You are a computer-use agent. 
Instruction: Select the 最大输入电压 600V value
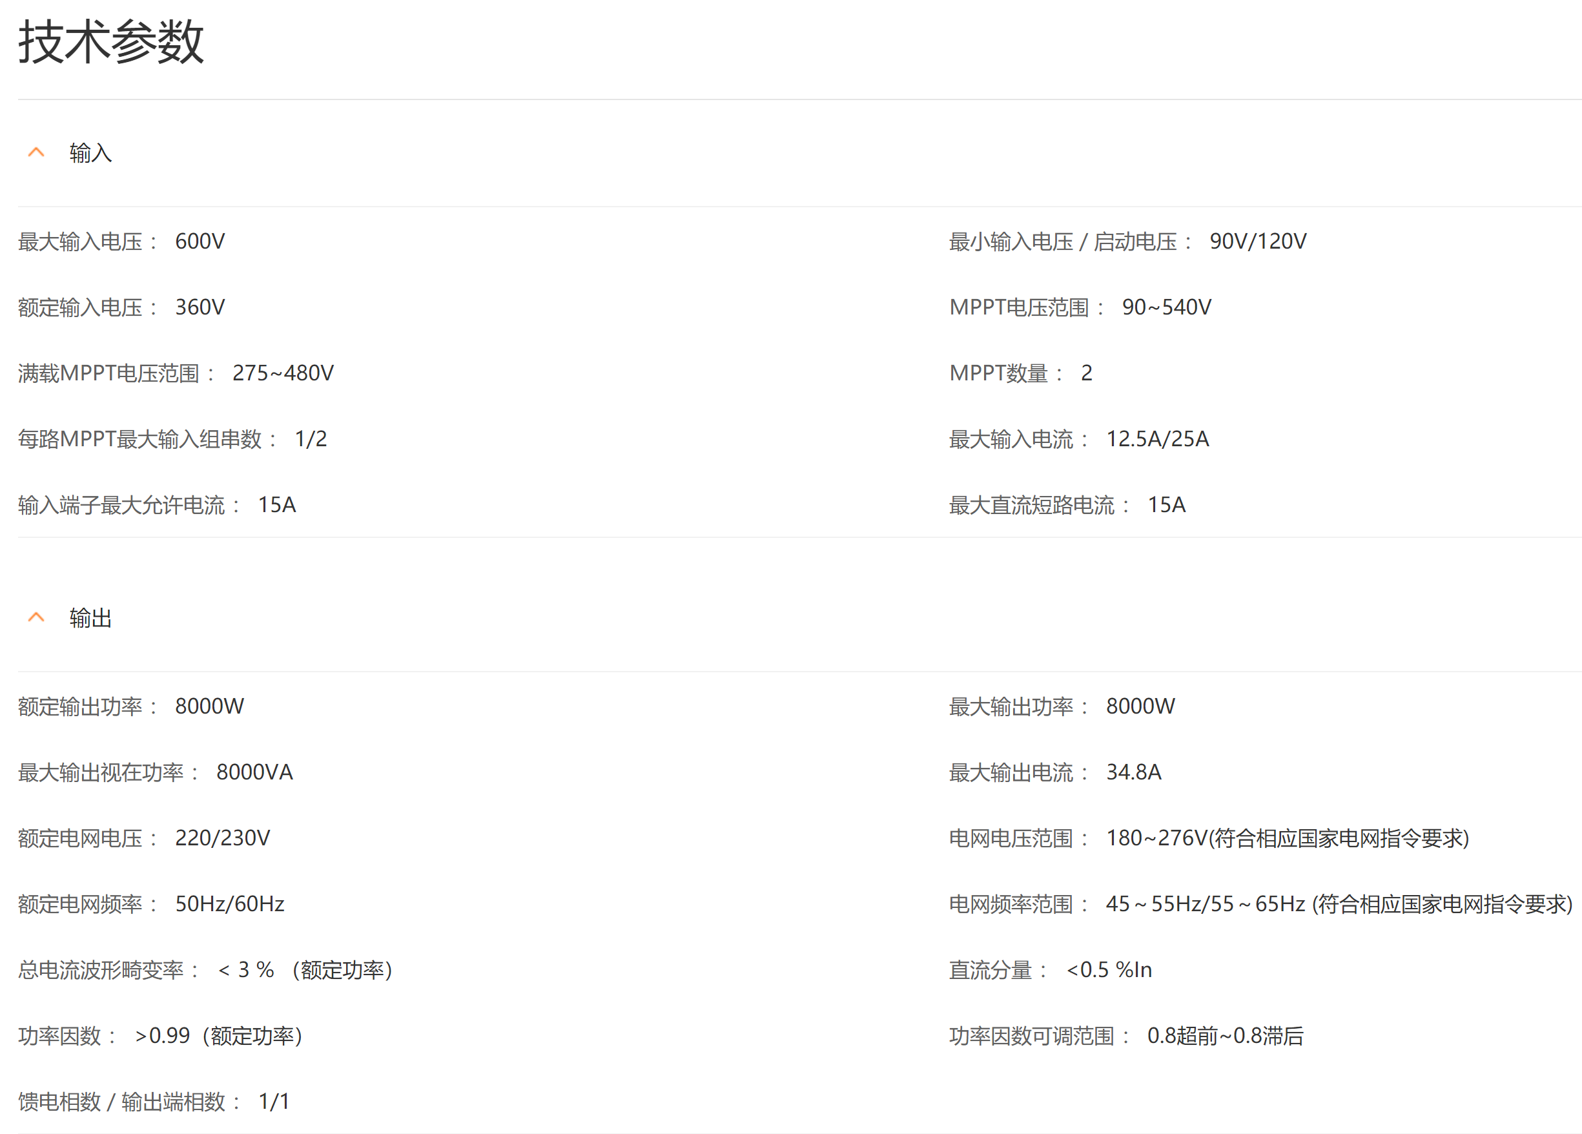pos(200,242)
